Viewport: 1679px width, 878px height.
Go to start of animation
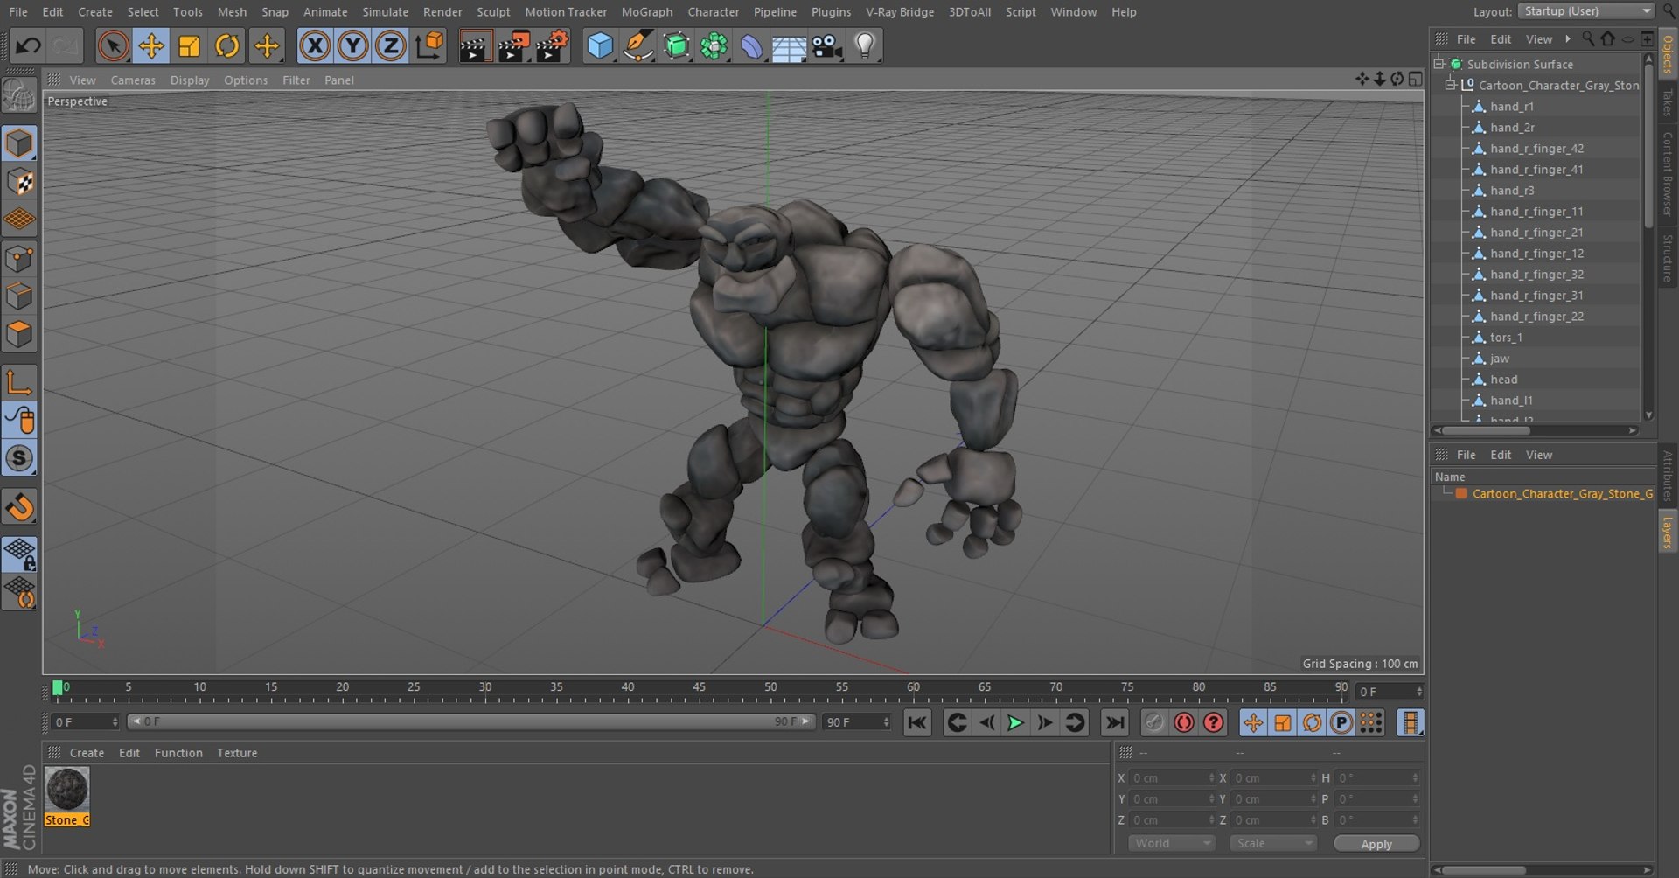[x=916, y=722]
